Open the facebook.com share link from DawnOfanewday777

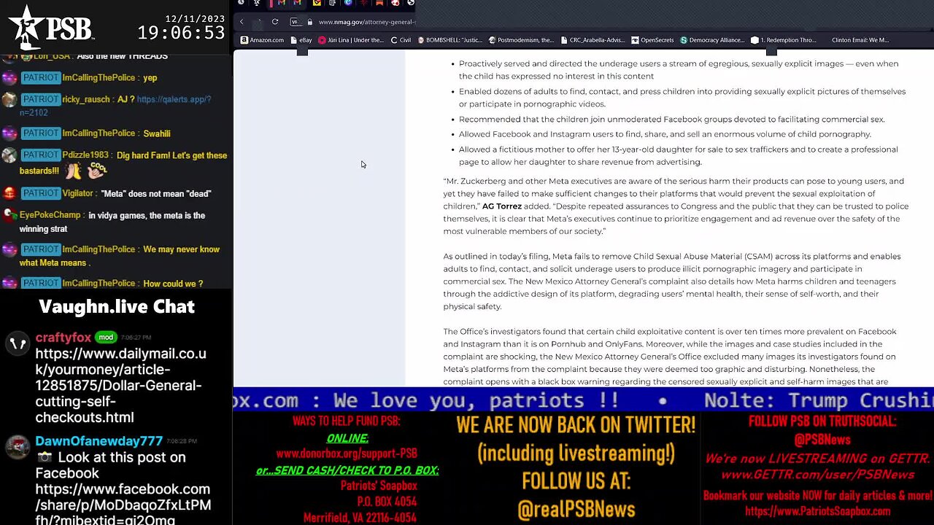coord(123,505)
